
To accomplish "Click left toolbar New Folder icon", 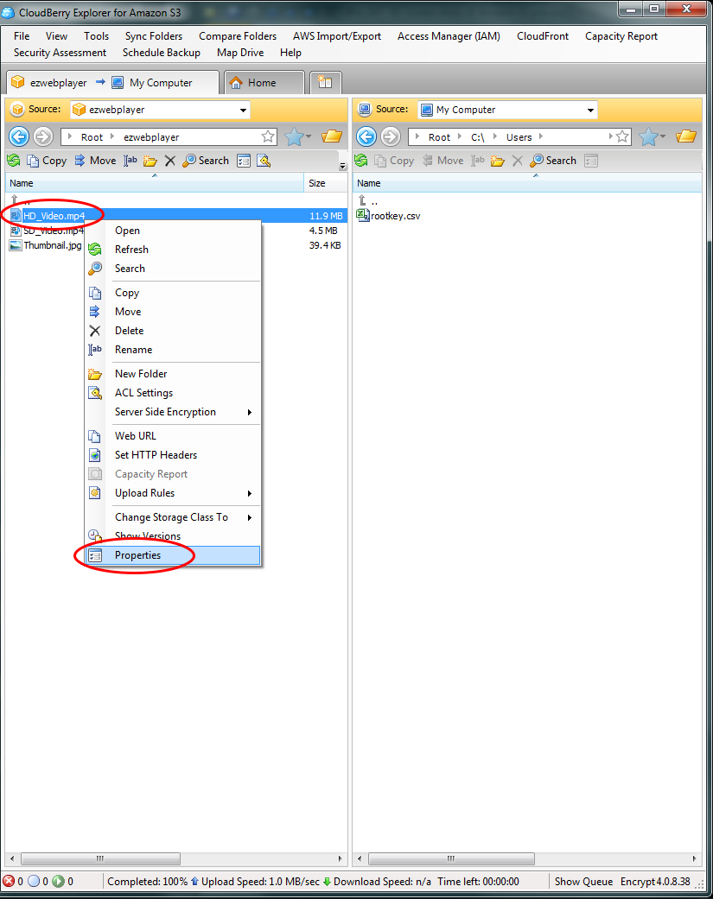I will [x=150, y=161].
